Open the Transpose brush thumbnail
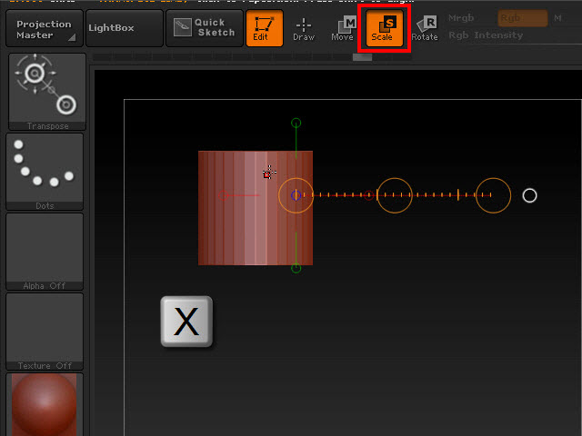582x436 pixels. (47, 92)
